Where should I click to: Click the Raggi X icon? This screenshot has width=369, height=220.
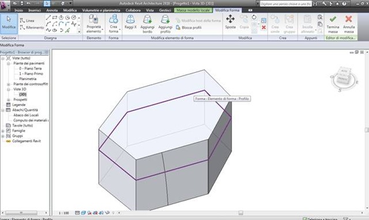[130, 20]
